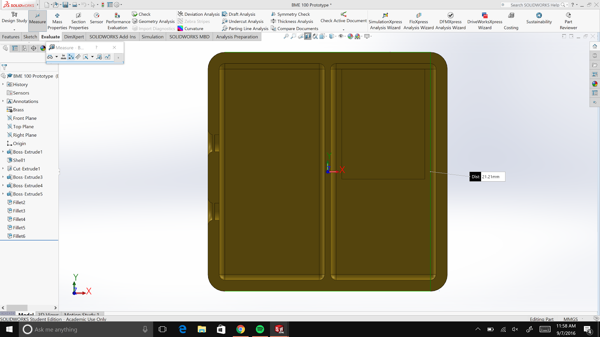Expand the Measure dialog with chevron
The image size is (600, 337).
tap(118, 57)
